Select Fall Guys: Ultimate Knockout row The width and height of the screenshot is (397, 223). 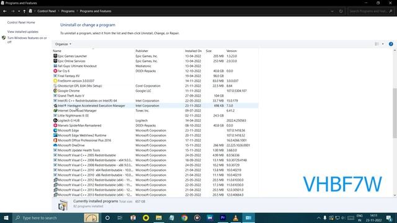156,66
